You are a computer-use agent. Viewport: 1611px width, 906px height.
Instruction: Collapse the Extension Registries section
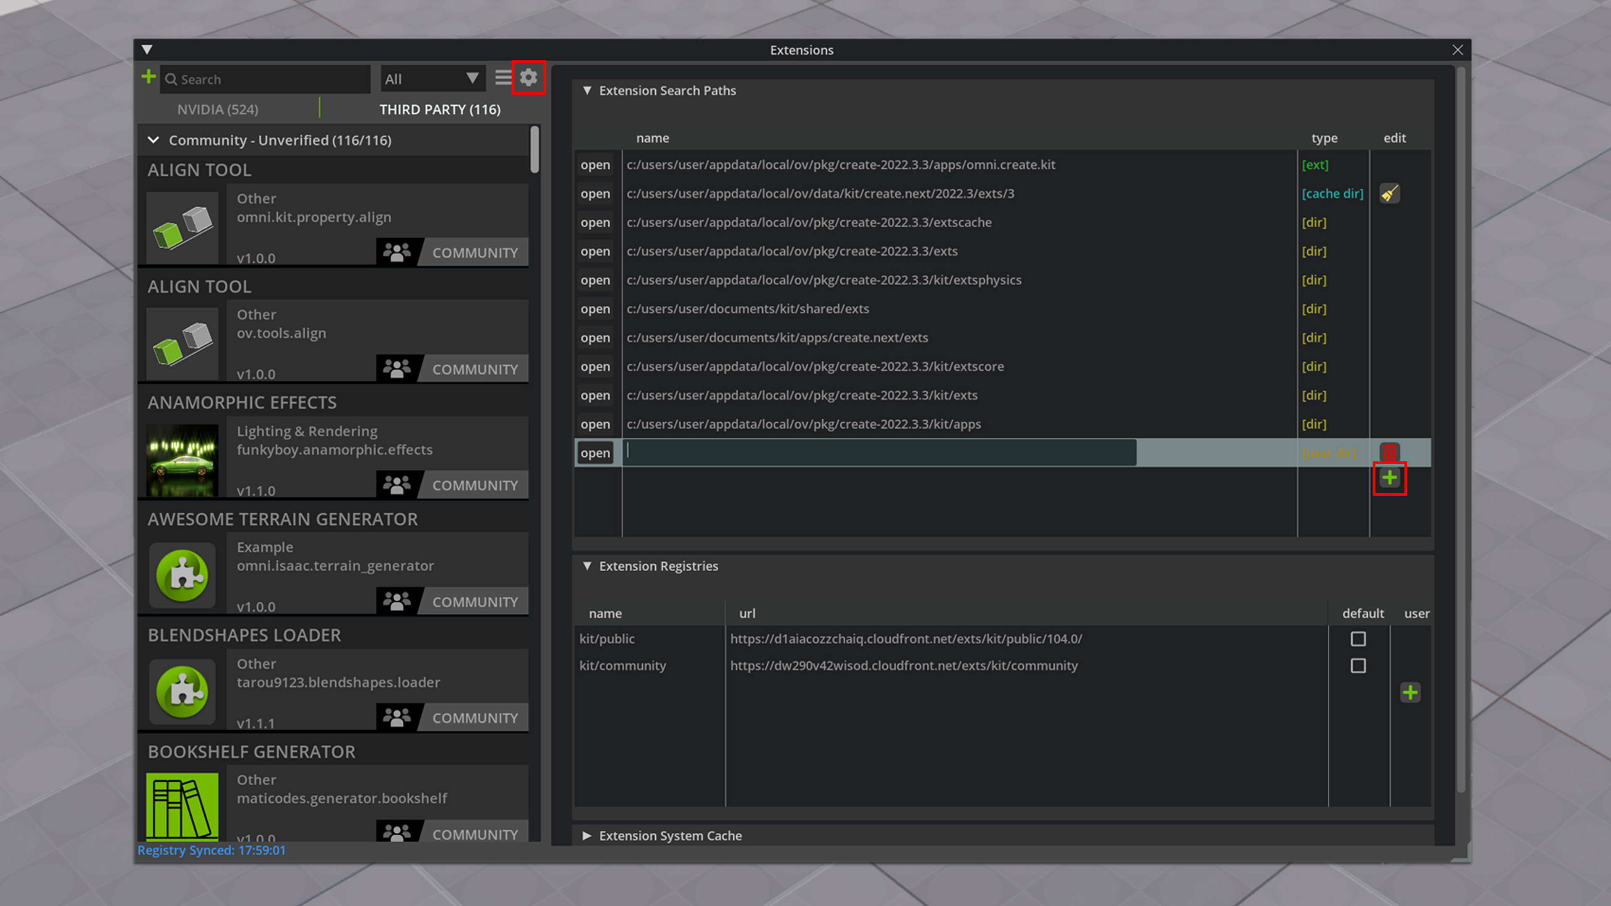[x=587, y=566]
